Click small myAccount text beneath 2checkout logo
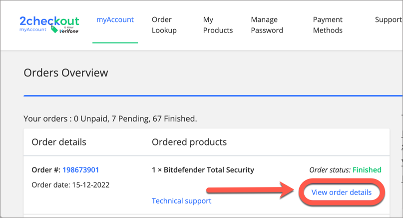Image resolution: width=403 pixels, height=218 pixels. click(x=33, y=29)
